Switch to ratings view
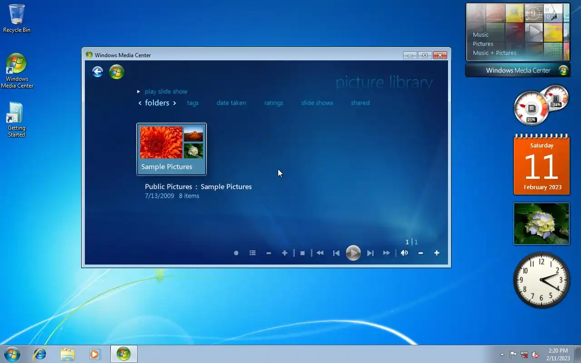Viewport: 581px width, 363px height. pos(274,103)
